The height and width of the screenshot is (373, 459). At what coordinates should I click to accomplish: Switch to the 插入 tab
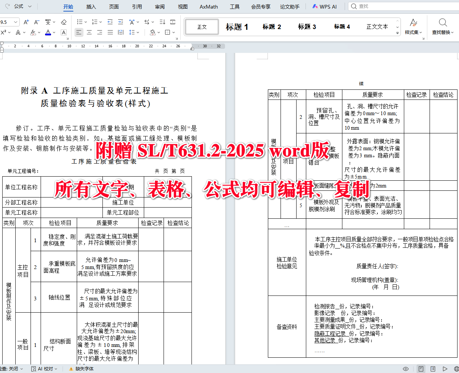[91, 7]
